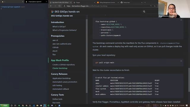Open the Application bootstrap page
The width and height of the screenshot is (190, 107).
61,78
